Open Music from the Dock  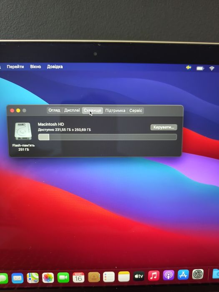tap(154, 276)
